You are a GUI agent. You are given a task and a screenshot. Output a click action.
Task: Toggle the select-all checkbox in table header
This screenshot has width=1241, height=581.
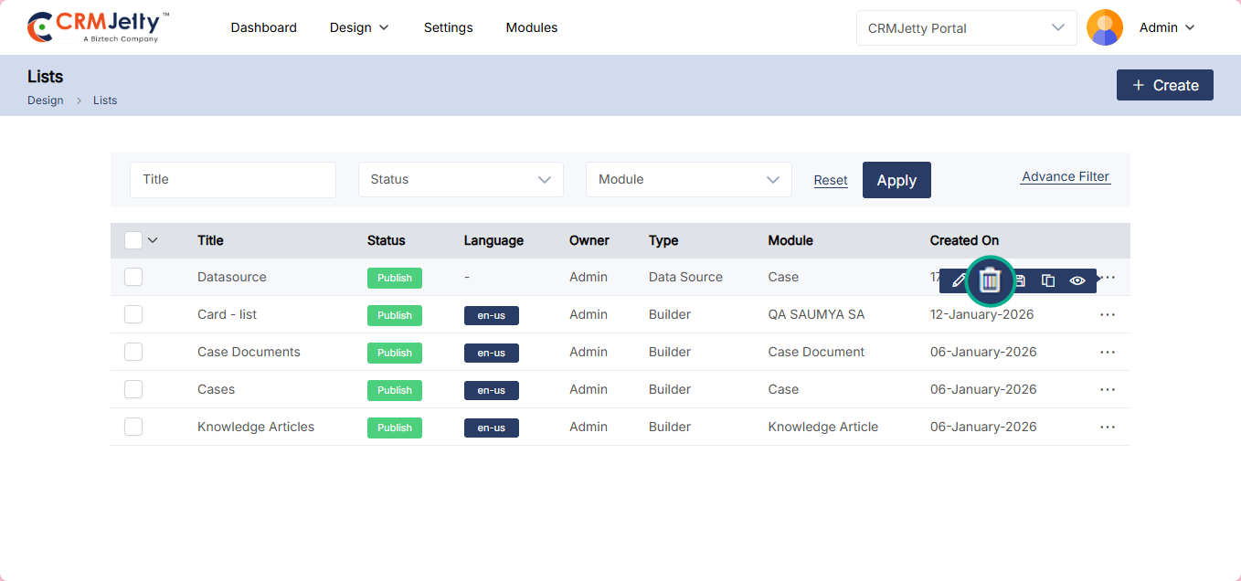point(133,240)
